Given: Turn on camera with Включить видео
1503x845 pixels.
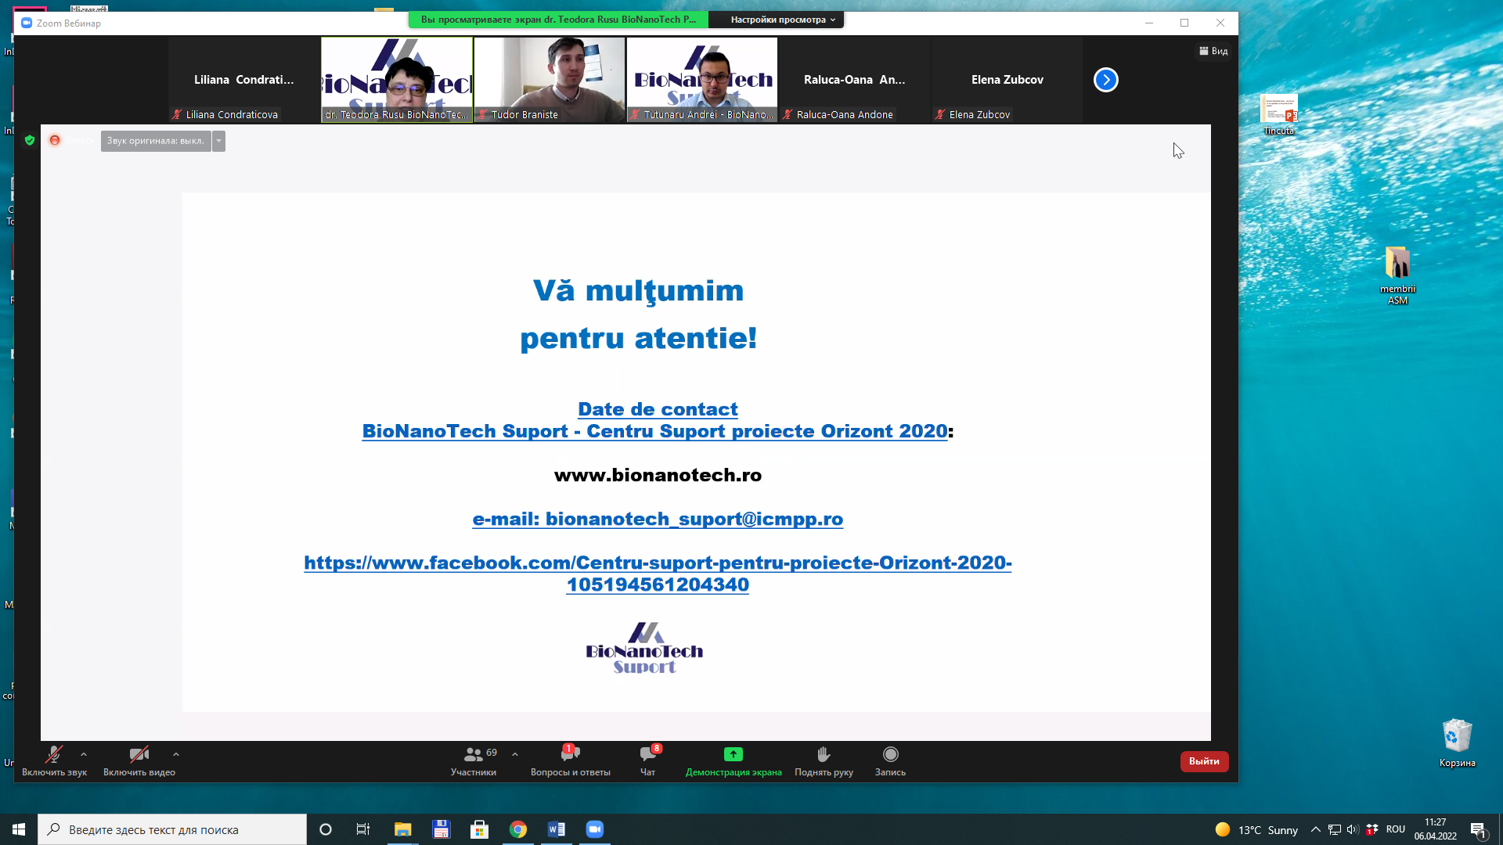Looking at the screenshot, I should 139,760.
